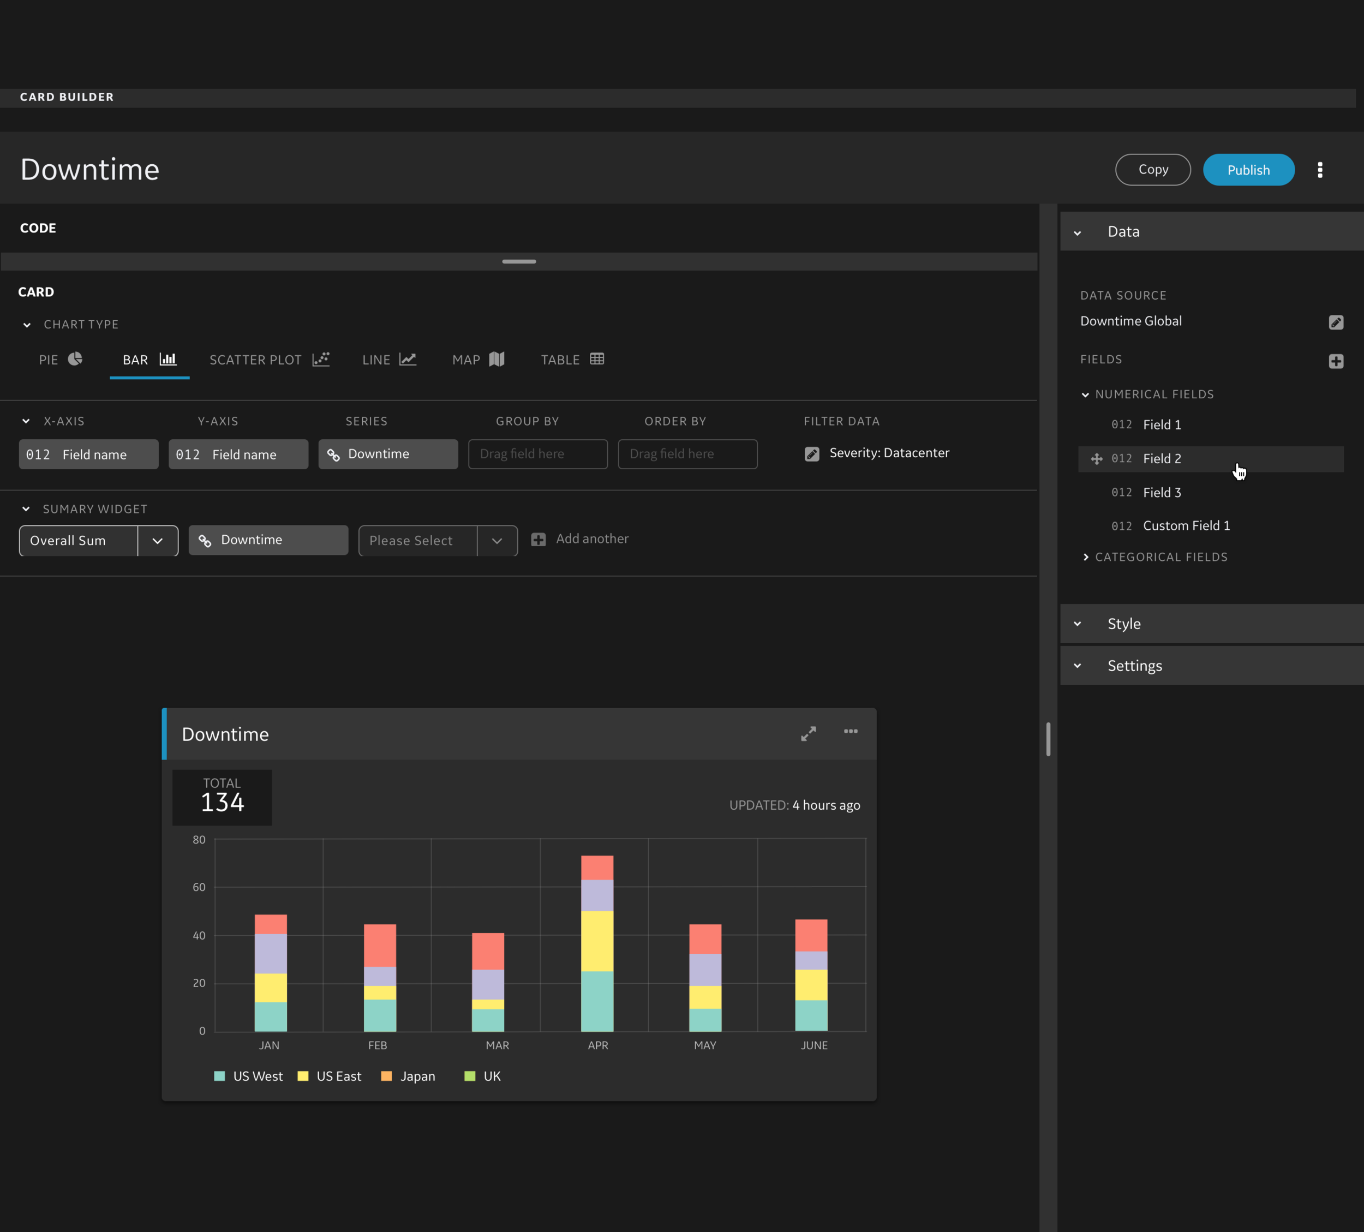
Task: Click the Filter Data edit icon
Action: click(x=811, y=454)
